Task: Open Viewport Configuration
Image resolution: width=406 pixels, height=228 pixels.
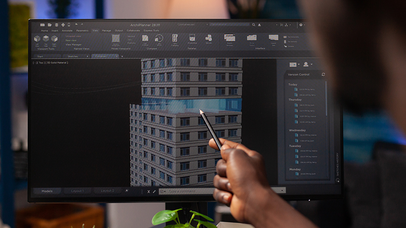Action: point(116,39)
